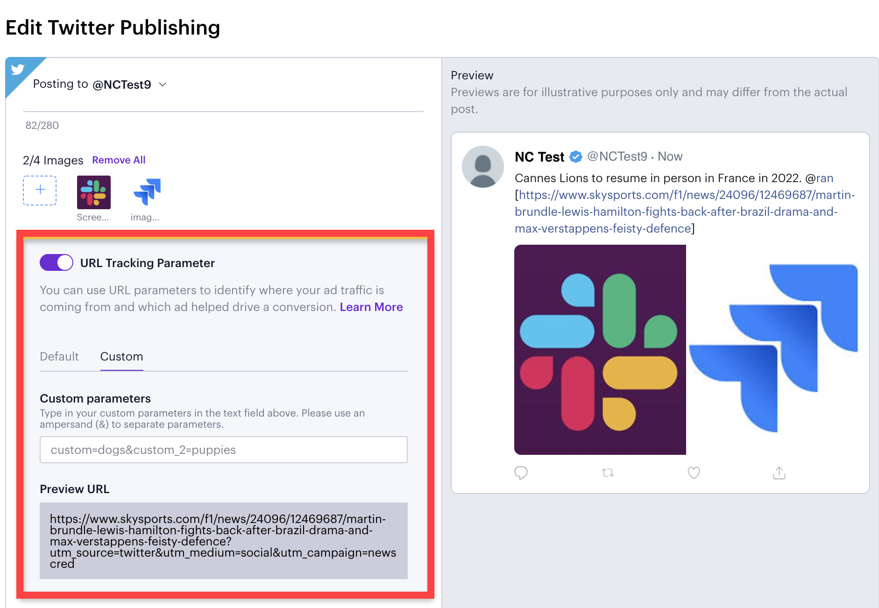
Task: Click the NC Test profile avatar
Action: 482,167
